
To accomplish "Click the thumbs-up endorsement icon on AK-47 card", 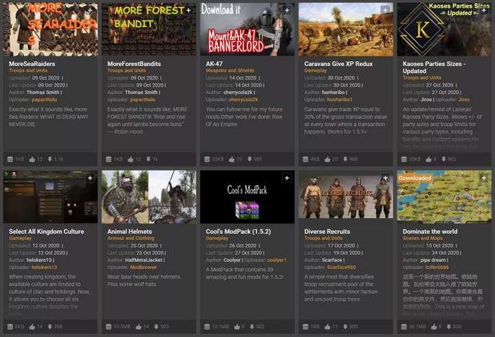I will [232, 159].
